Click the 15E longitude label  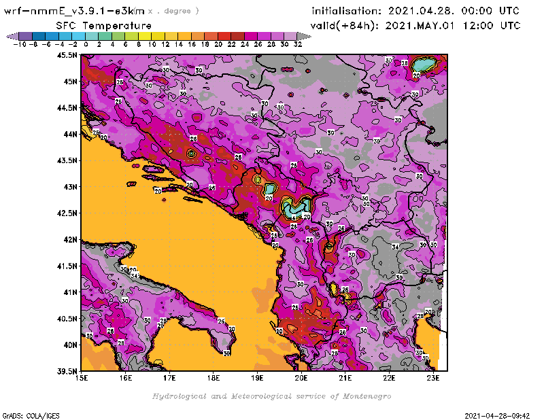tap(82, 378)
